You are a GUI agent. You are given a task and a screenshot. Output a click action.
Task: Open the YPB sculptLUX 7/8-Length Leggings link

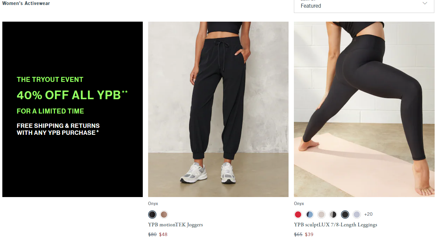(x=336, y=225)
